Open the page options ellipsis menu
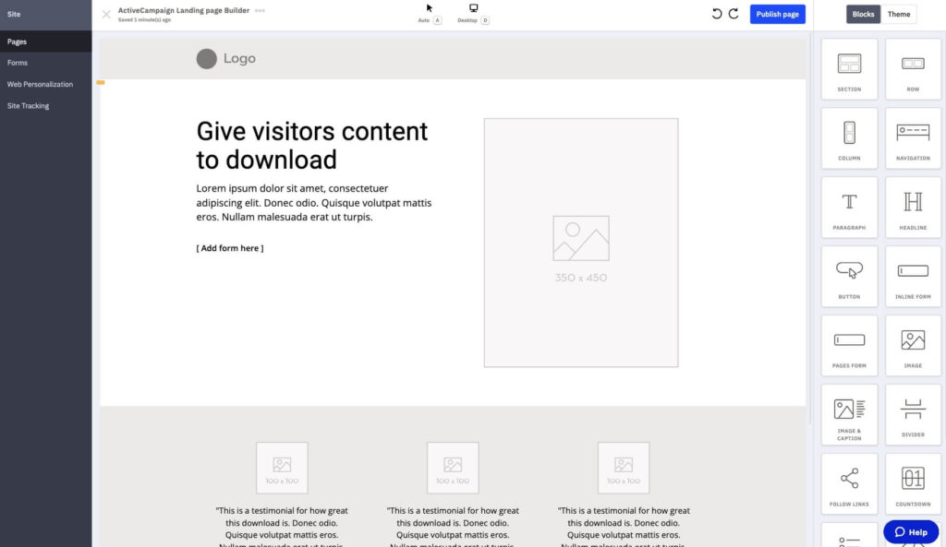The width and height of the screenshot is (946, 547). pyautogui.click(x=260, y=10)
